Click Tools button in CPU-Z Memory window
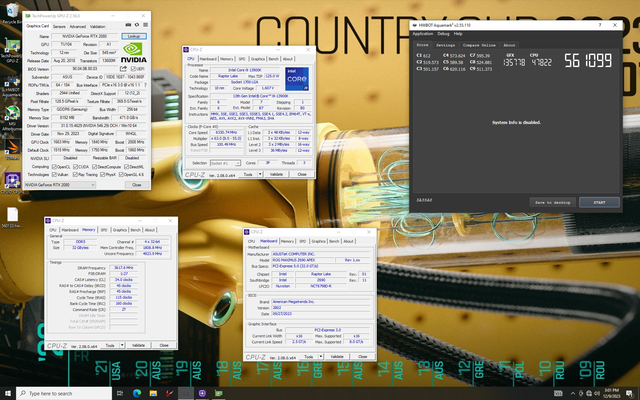Screen dimensions: 640x400 pyautogui.click(x=110, y=345)
